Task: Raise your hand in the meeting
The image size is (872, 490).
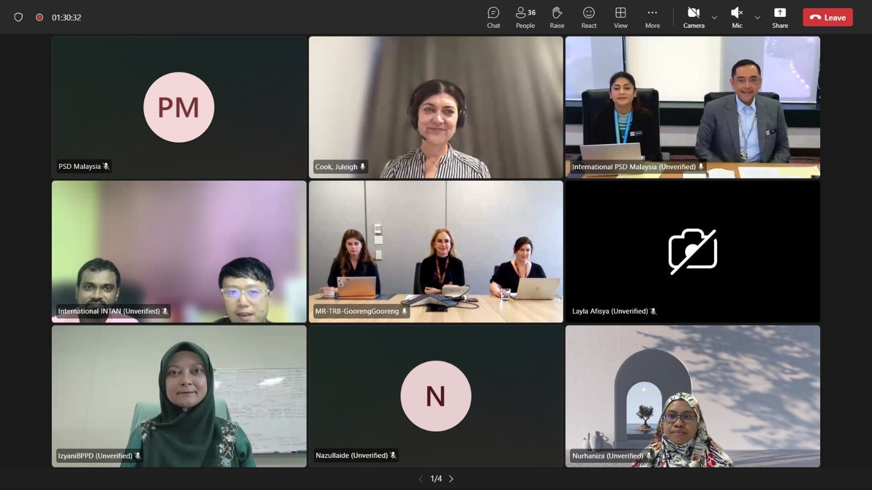Action: click(557, 17)
